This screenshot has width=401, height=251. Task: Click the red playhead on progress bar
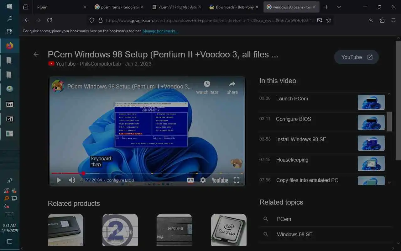(84, 173)
